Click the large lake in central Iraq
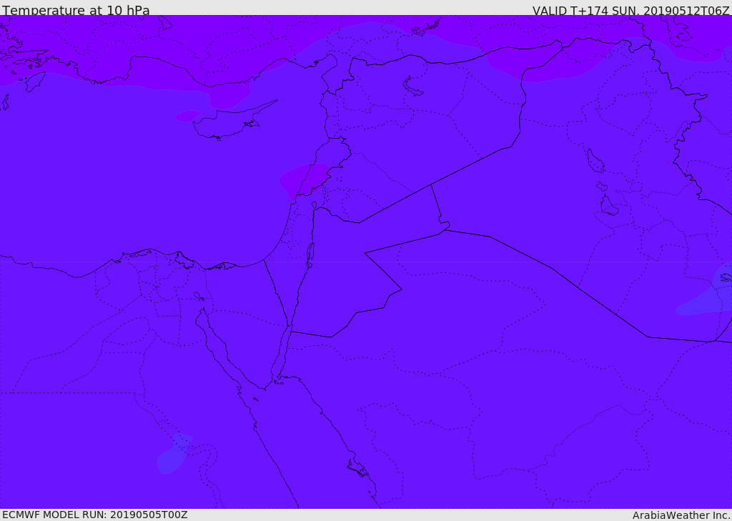 pyautogui.click(x=595, y=162)
